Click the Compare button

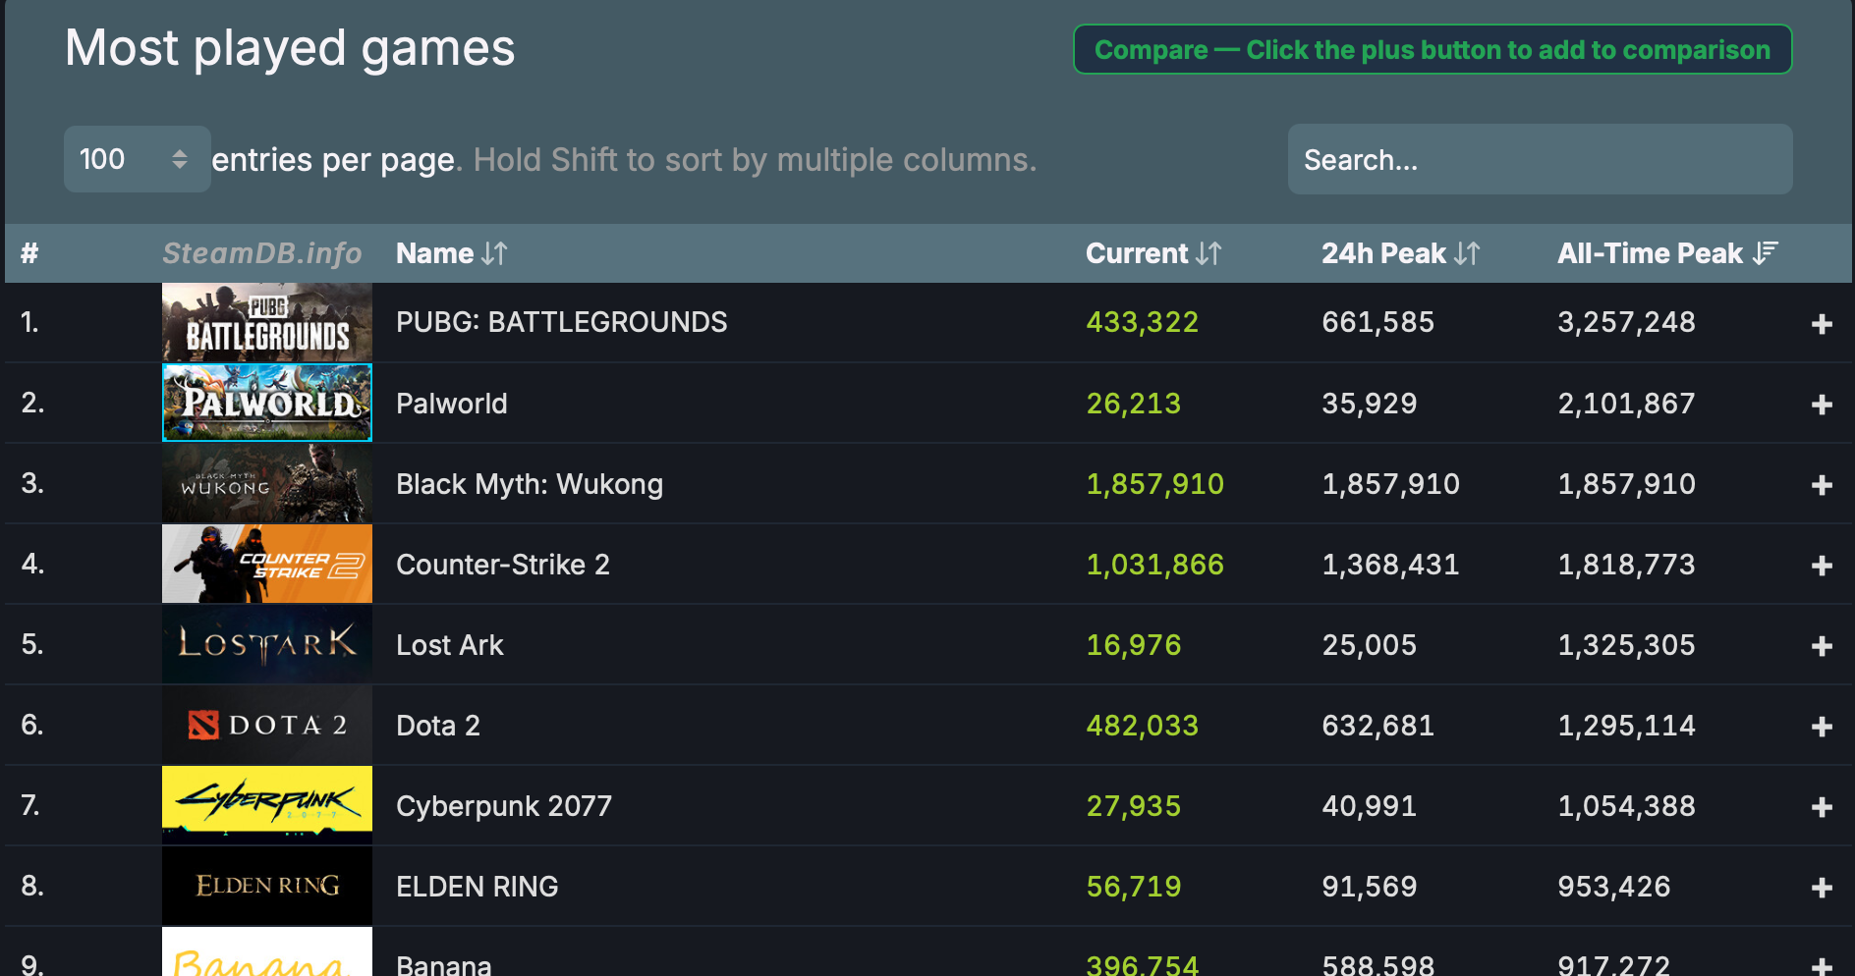click(x=1433, y=49)
